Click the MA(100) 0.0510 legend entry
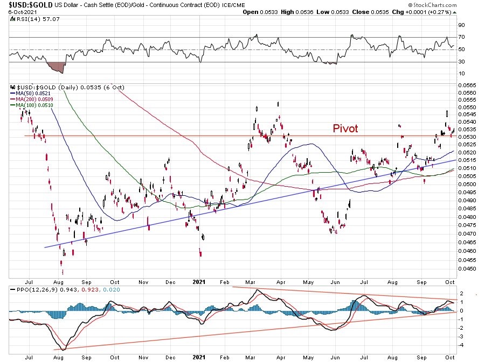Screen dimensions: 485x362 pos(34,105)
